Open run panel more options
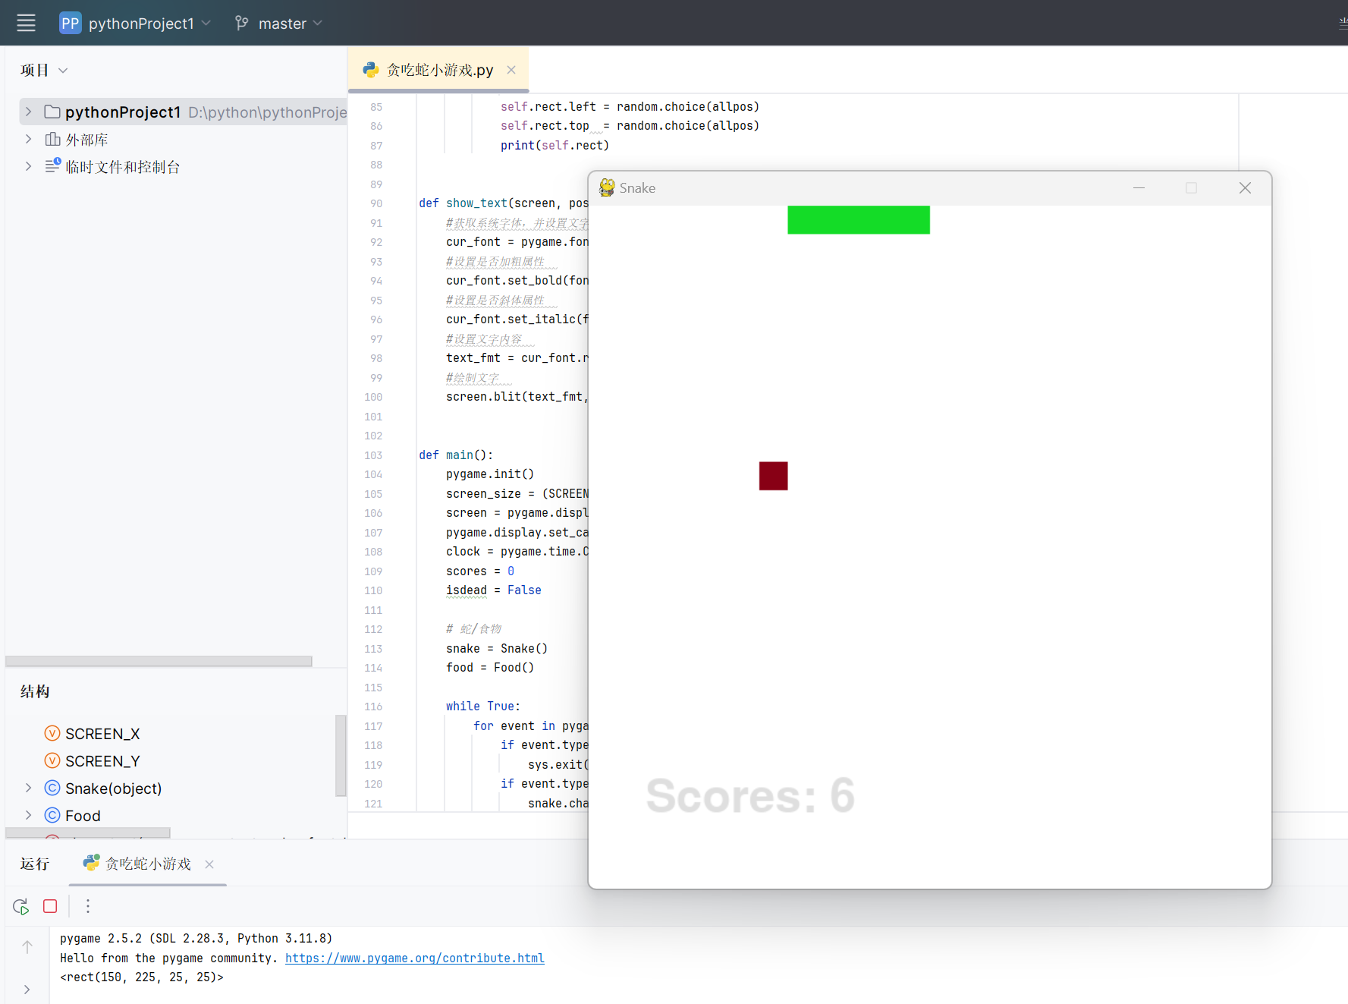 click(x=88, y=906)
